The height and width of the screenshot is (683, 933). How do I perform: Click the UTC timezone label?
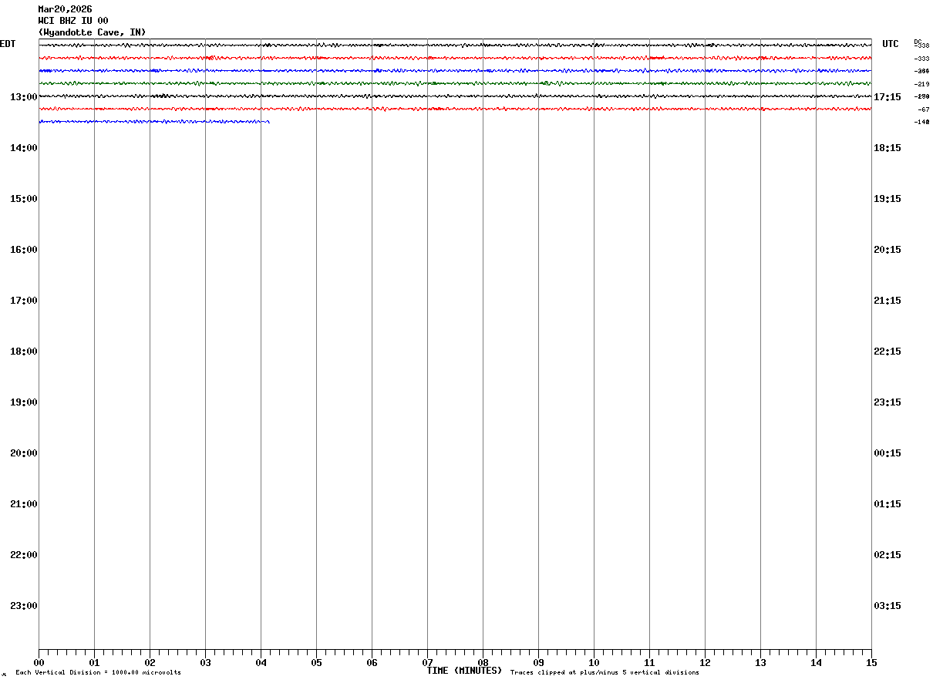pos(891,44)
